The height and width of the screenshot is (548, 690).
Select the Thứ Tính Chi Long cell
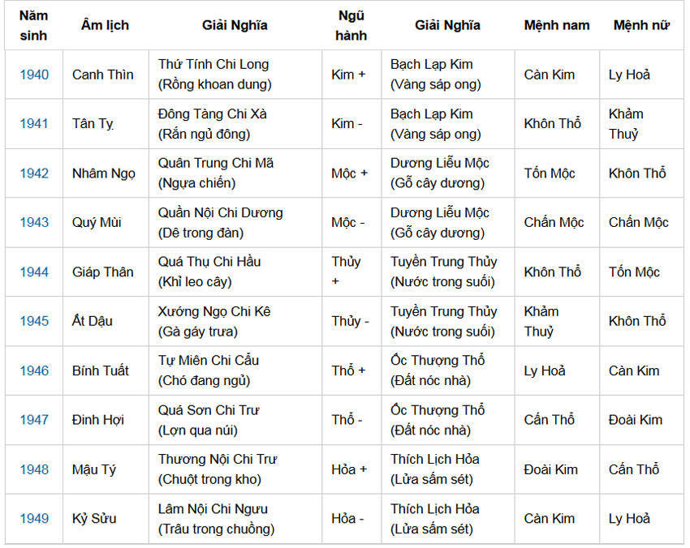213,65
